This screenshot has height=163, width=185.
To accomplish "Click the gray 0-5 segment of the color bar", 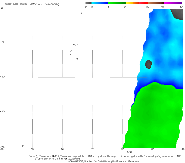I will point(88,3).
